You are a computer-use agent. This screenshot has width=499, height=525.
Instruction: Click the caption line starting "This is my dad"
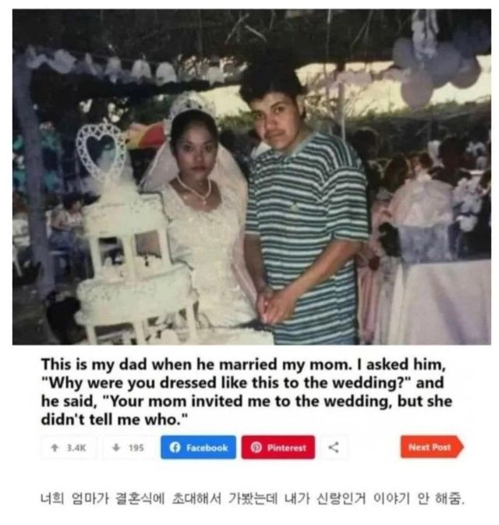tap(243, 364)
